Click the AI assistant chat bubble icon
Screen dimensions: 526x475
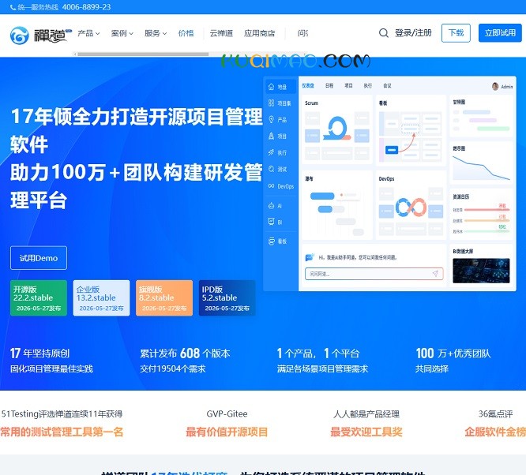(310, 257)
